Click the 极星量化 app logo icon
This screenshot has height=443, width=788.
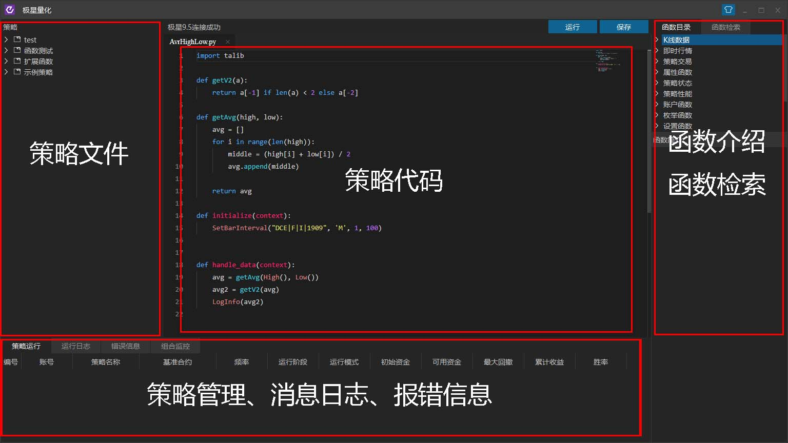point(9,10)
